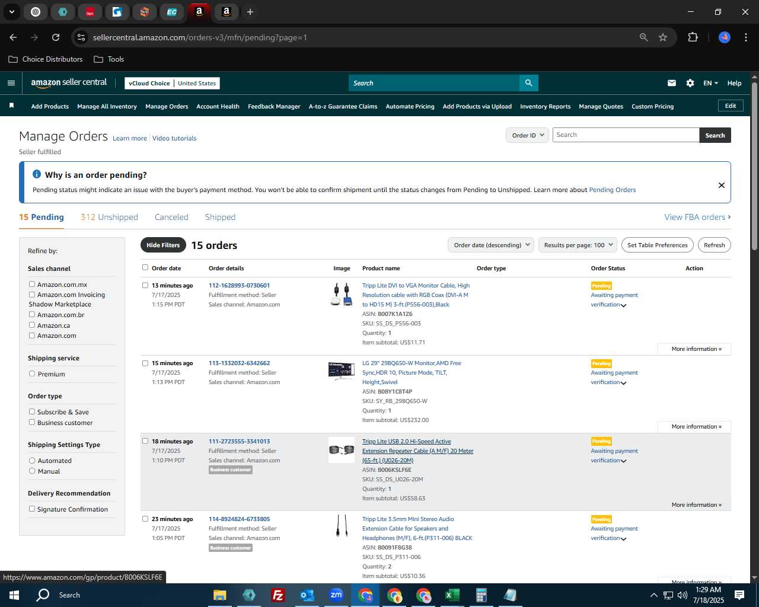Click the Set Table Preferences button
The image size is (759, 607).
[x=657, y=245]
